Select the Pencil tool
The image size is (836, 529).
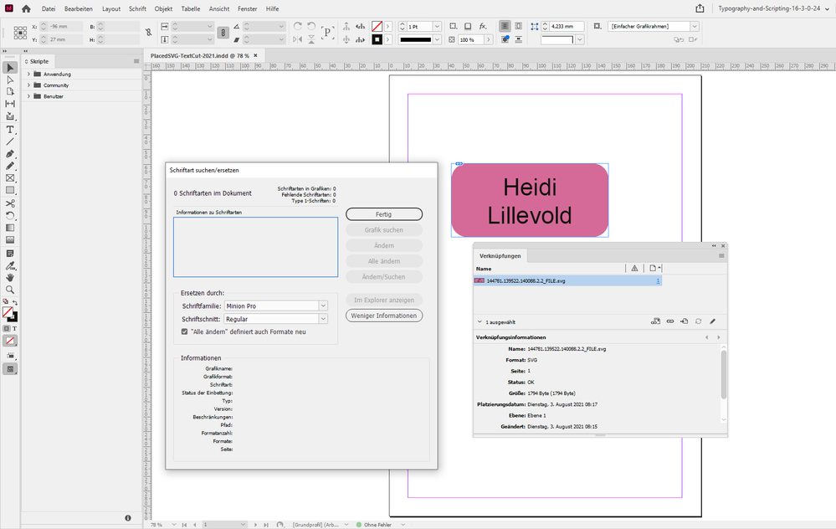coord(10,166)
